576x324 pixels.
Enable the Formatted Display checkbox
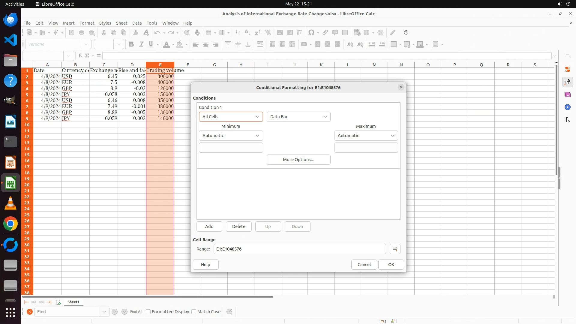[148, 312]
